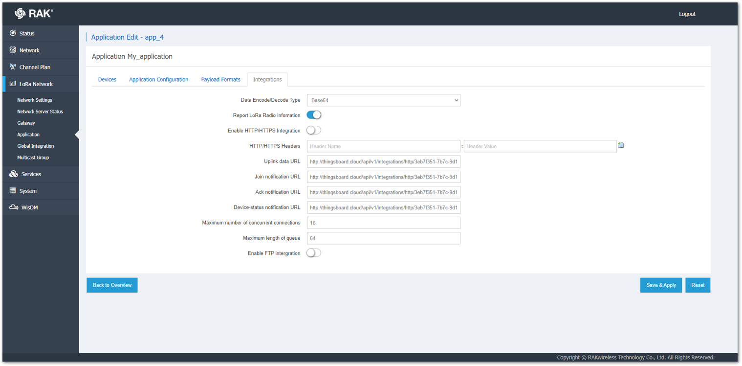The height and width of the screenshot is (366, 742).
Task: Click the System icon in the sidebar
Action: 12,191
